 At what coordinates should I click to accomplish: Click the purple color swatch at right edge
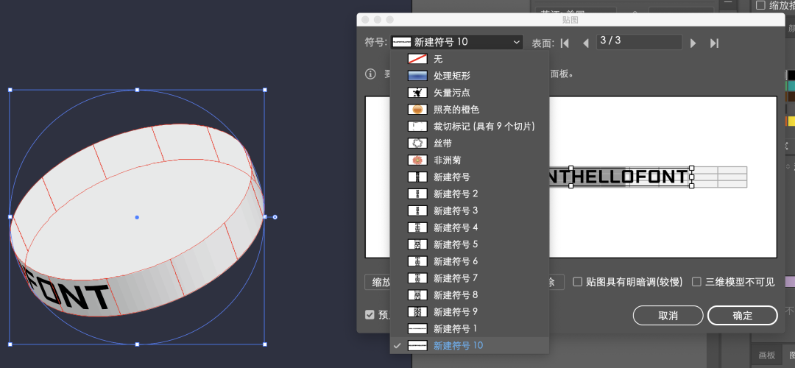coord(791,281)
